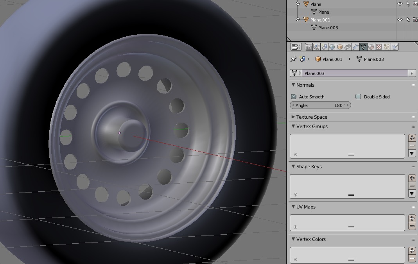The height and width of the screenshot is (264, 418).
Task: Open the Particles properties tab
Action: [x=387, y=47]
